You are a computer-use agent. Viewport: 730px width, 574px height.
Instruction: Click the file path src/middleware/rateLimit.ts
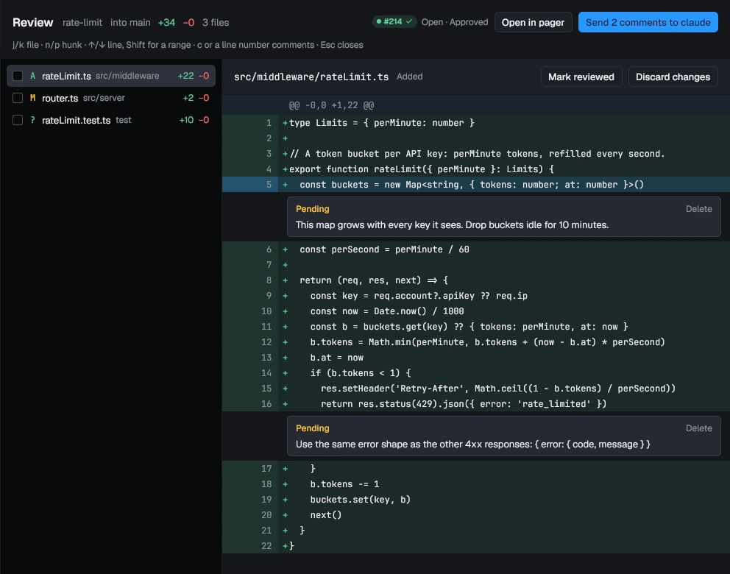pos(311,77)
